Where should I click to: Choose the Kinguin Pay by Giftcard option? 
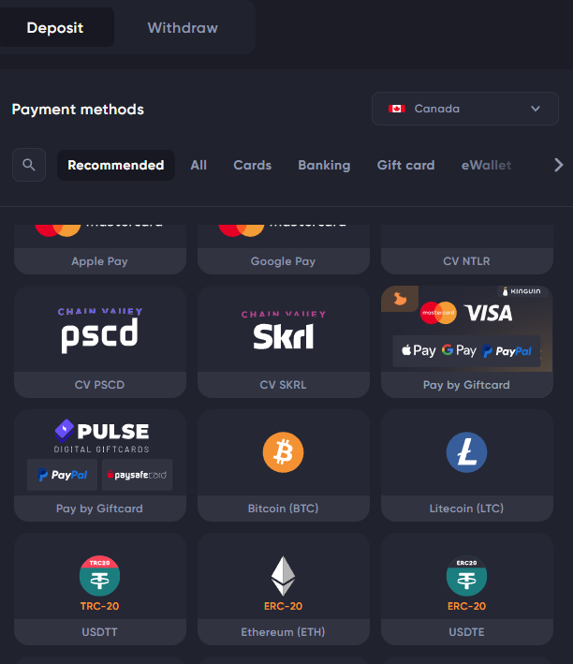[x=467, y=341]
